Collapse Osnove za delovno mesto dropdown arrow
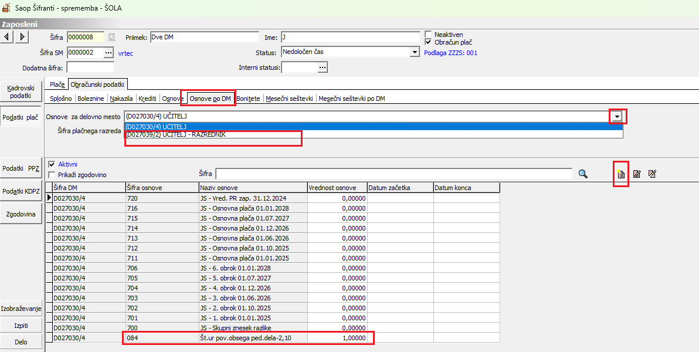 [617, 116]
